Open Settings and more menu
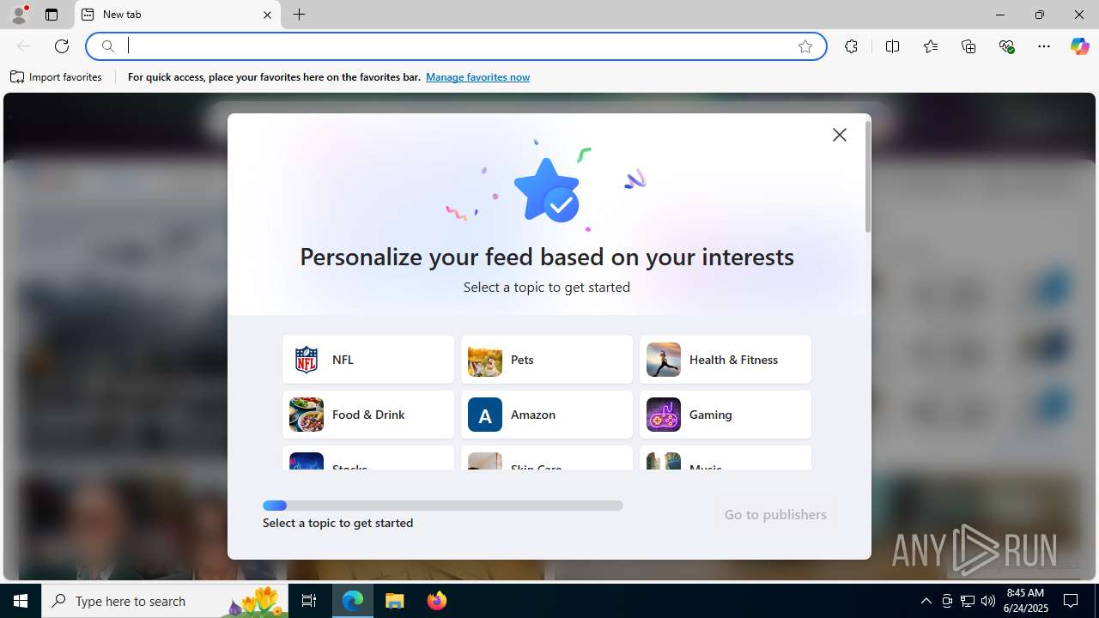The width and height of the screenshot is (1099, 618). click(1044, 46)
